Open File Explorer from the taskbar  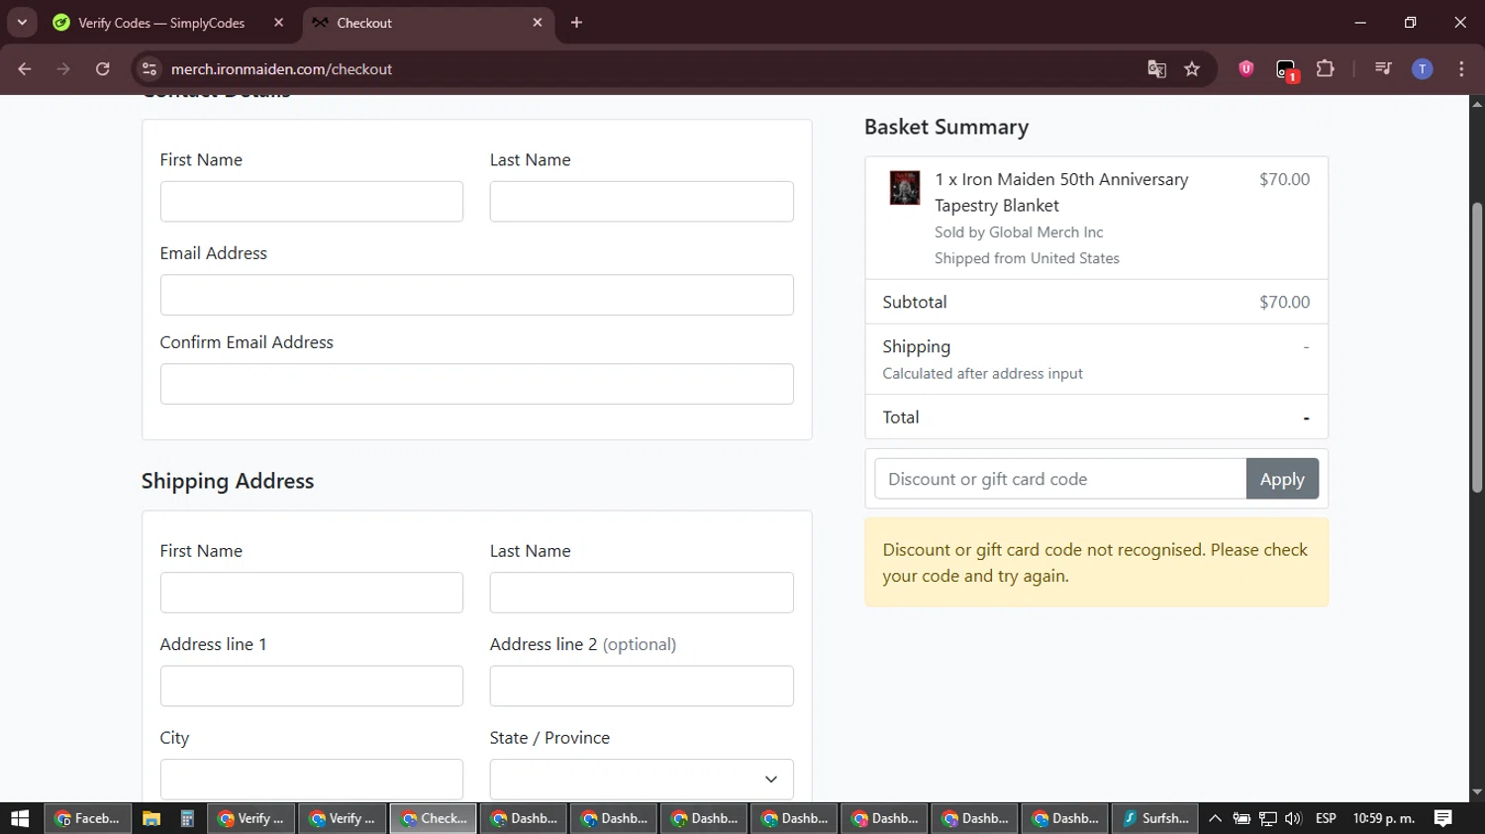[151, 818]
